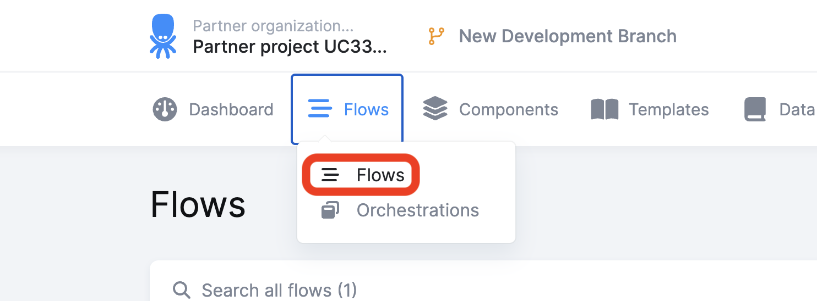Open the Partner organization selector
This screenshot has height=301, width=817.
pyautogui.click(x=273, y=26)
